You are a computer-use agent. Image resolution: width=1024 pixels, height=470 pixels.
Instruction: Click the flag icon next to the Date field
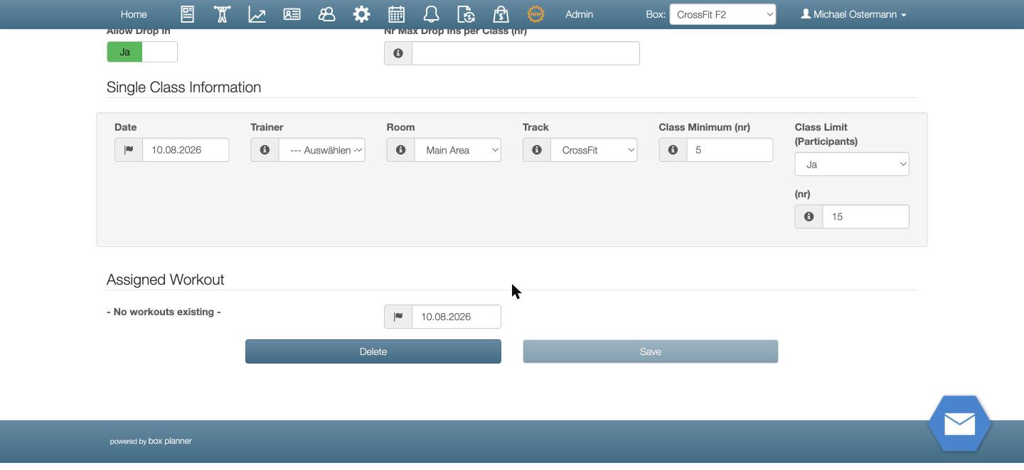tap(129, 150)
